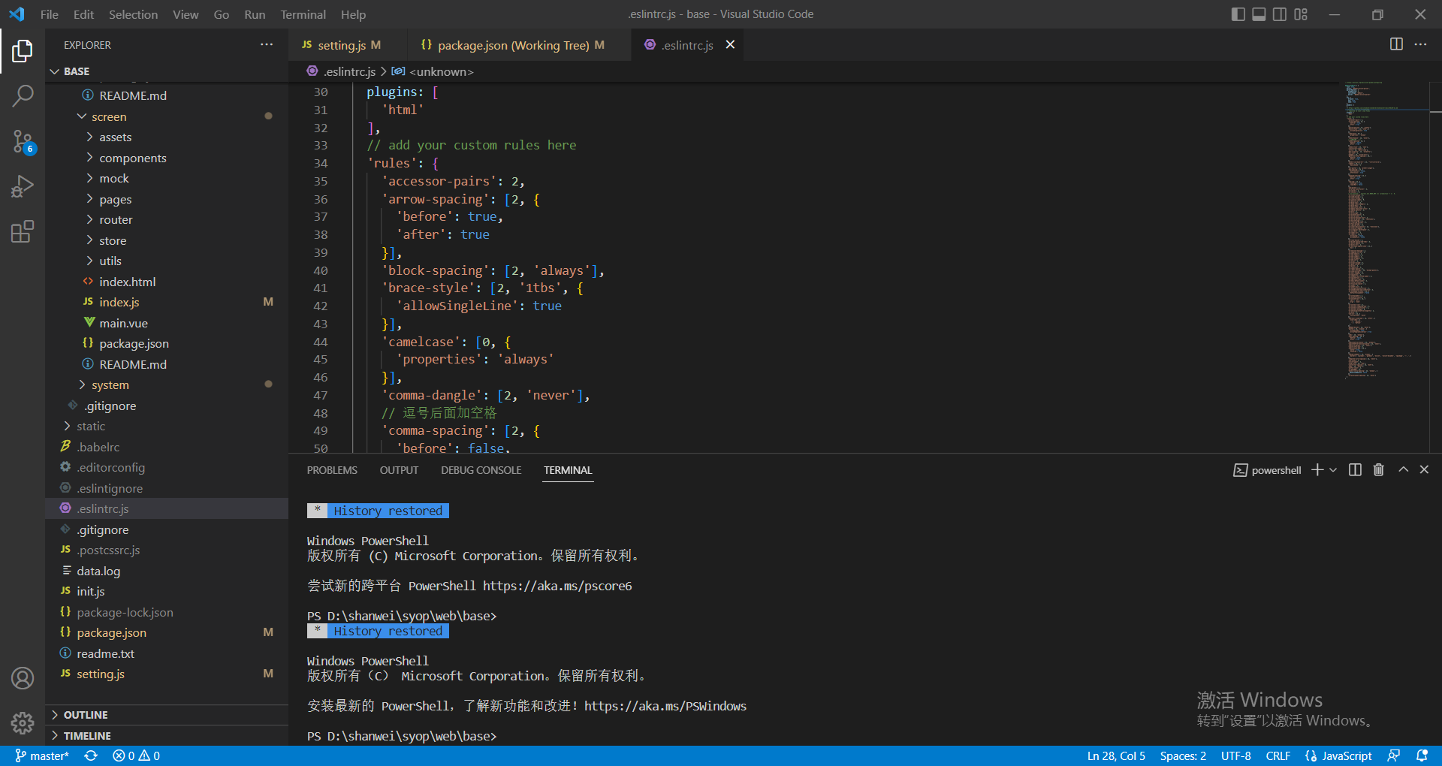
Task: Toggle Primary Side Bar layout button
Action: pyautogui.click(x=1238, y=14)
